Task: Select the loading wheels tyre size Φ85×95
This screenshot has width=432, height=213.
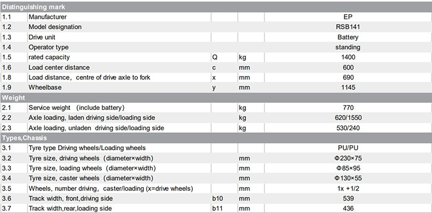Action: click(x=348, y=168)
